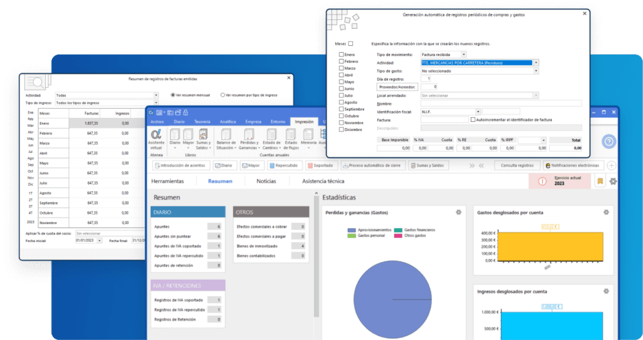Viewport: 643px width, 340px height.
Task: Check the Enero month checkbox
Action: (x=341, y=55)
